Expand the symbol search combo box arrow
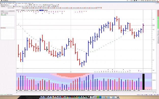Screen dimensions: 159x99 (x=26, y=5)
